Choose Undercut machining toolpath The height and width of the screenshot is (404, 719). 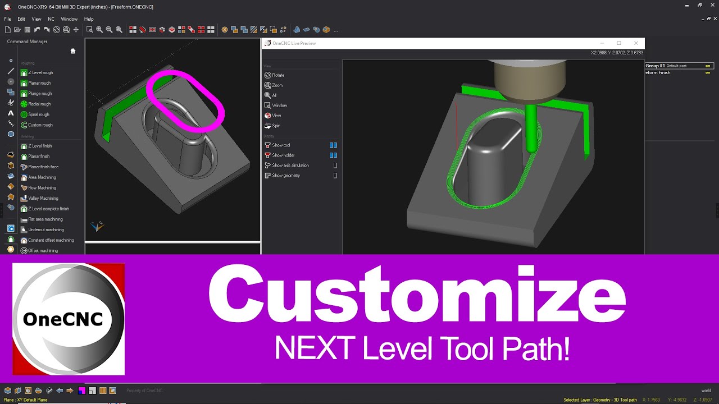43,229
